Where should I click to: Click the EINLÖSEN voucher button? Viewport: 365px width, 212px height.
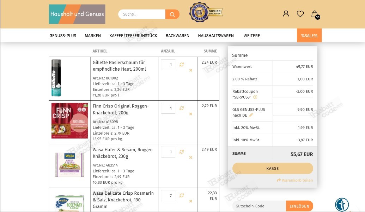pyautogui.click(x=299, y=206)
